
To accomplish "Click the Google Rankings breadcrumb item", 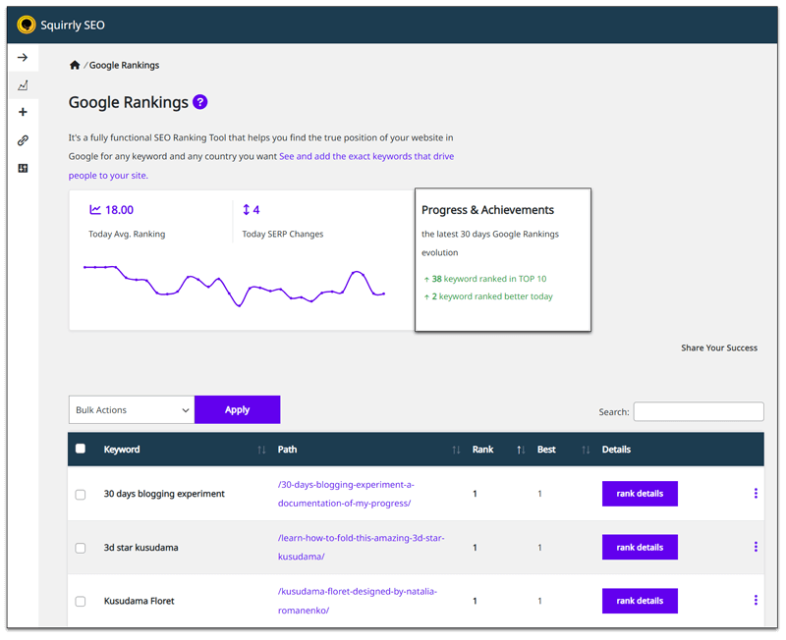I will click(124, 65).
